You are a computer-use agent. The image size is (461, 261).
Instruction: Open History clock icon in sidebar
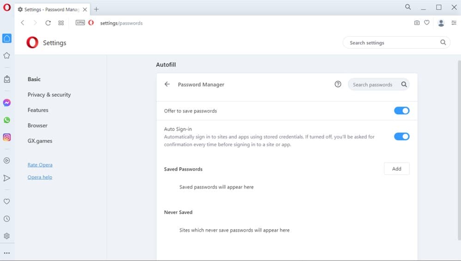(7, 219)
